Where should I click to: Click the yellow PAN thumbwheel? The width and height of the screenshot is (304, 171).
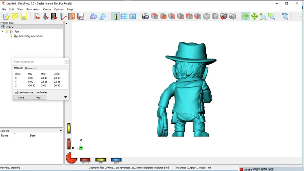100,160
